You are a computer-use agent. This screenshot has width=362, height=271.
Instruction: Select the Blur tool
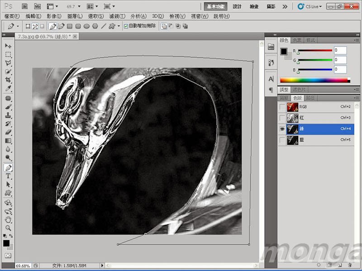point(8,149)
